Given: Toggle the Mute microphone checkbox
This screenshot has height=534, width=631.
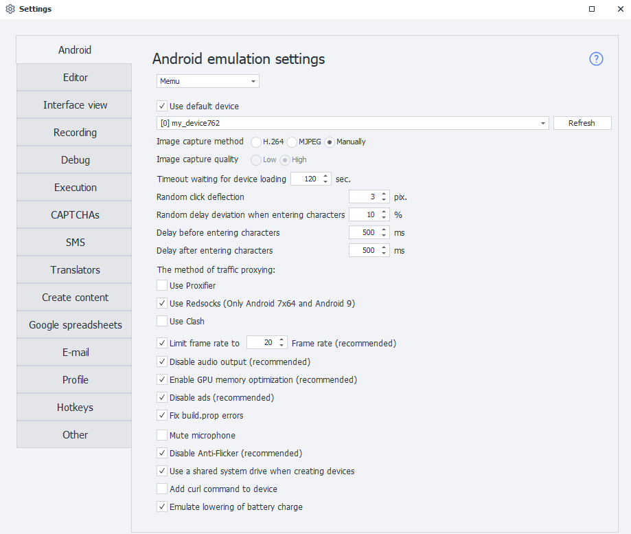Looking at the screenshot, I should pyautogui.click(x=162, y=435).
